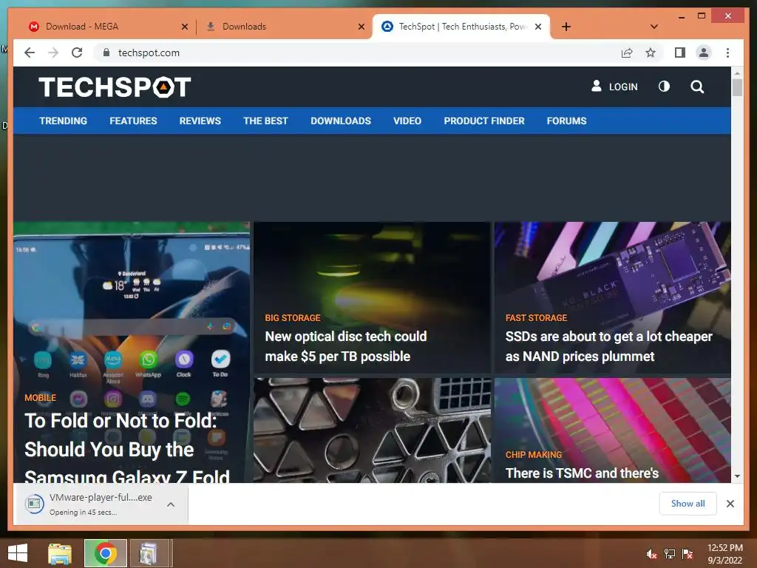Click the CHIP MAKING category label

coord(534,455)
